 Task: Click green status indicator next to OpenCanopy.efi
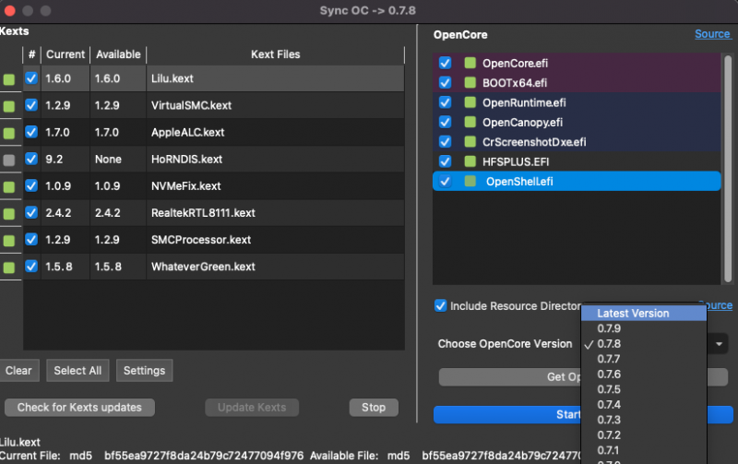[x=470, y=123]
